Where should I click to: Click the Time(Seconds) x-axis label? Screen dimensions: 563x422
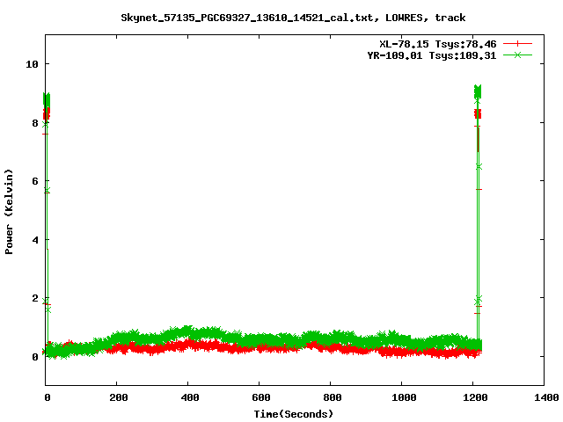click(x=294, y=414)
